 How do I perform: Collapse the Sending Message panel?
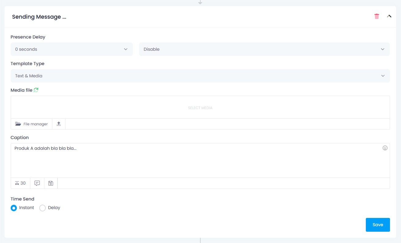389,17
